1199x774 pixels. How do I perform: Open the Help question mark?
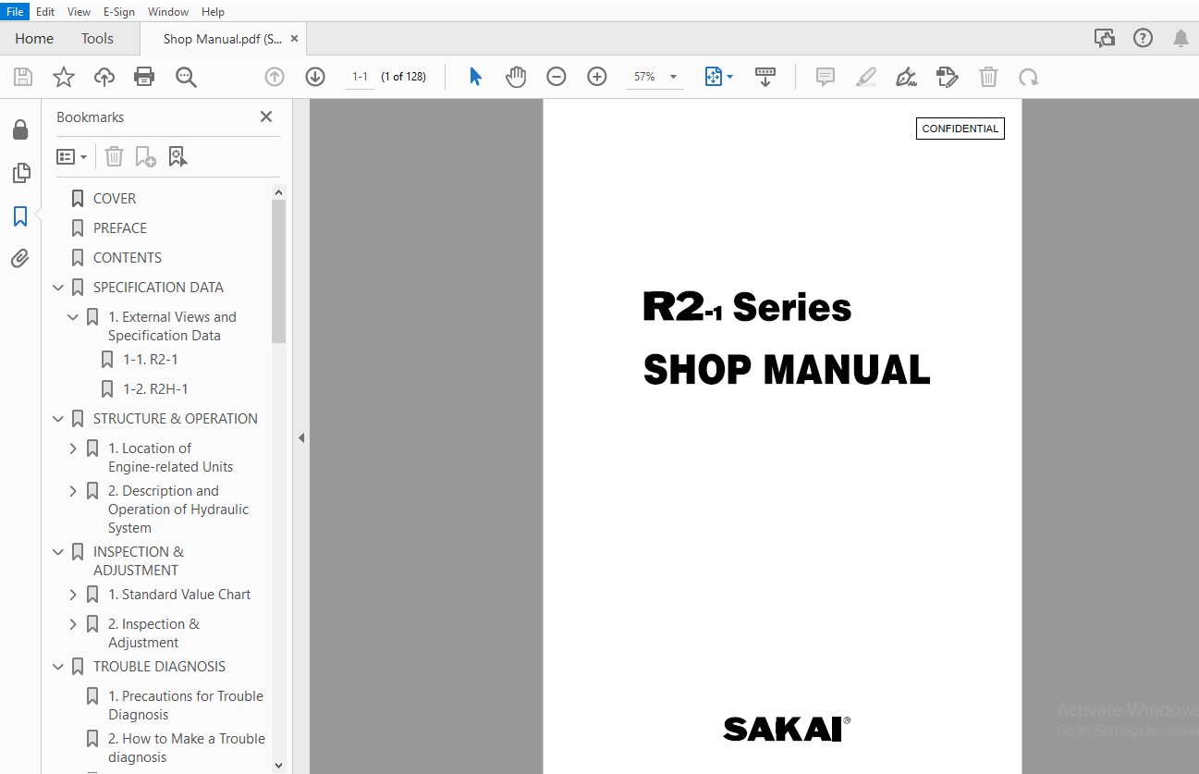click(x=1144, y=38)
